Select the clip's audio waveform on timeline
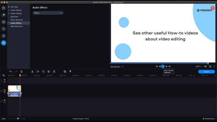The image size is (217, 122). point(15,94)
